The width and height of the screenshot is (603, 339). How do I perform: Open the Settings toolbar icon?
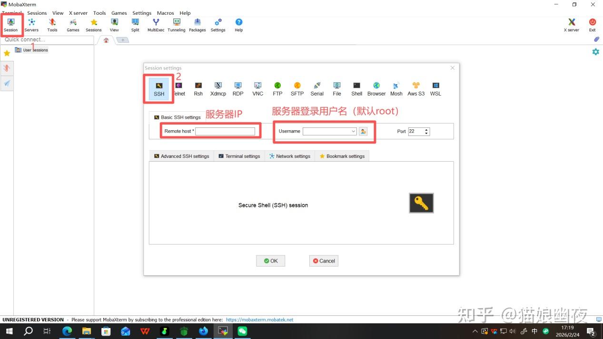(x=218, y=25)
